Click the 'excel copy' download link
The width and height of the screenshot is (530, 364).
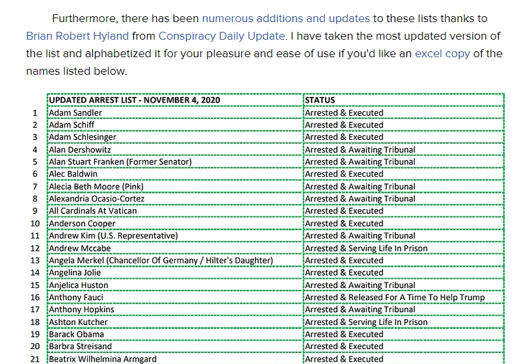tap(442, 53)
